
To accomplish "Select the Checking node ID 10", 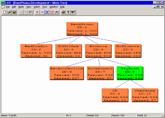I will (x=145, y=95).
